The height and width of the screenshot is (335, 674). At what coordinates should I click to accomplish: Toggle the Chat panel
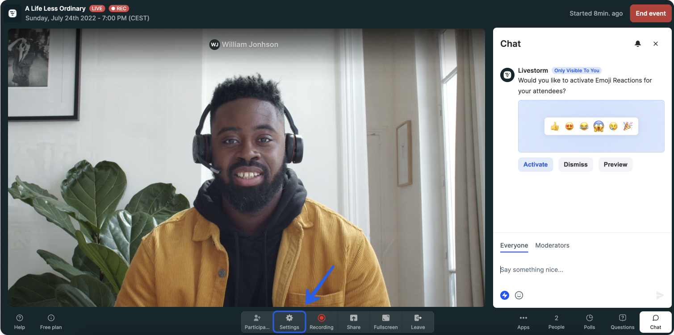[x=655, y=322]
